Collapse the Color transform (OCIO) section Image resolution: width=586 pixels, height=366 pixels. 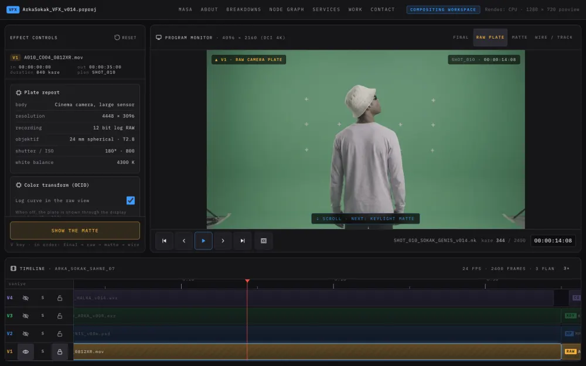coord(52,185)
